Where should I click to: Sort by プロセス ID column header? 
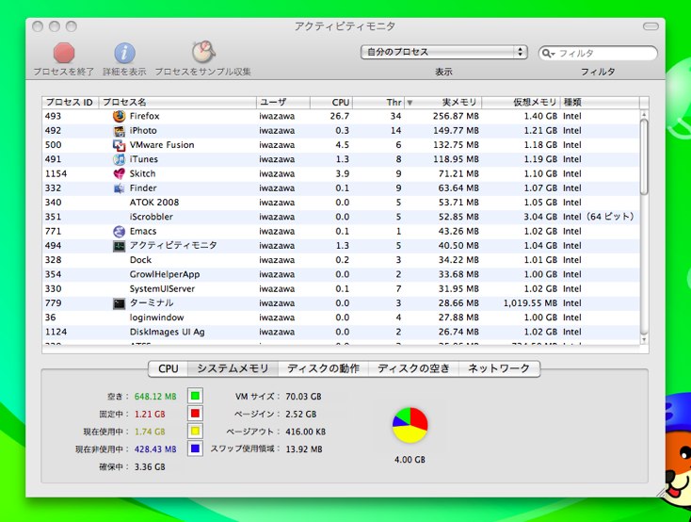(x=71, y=103)
